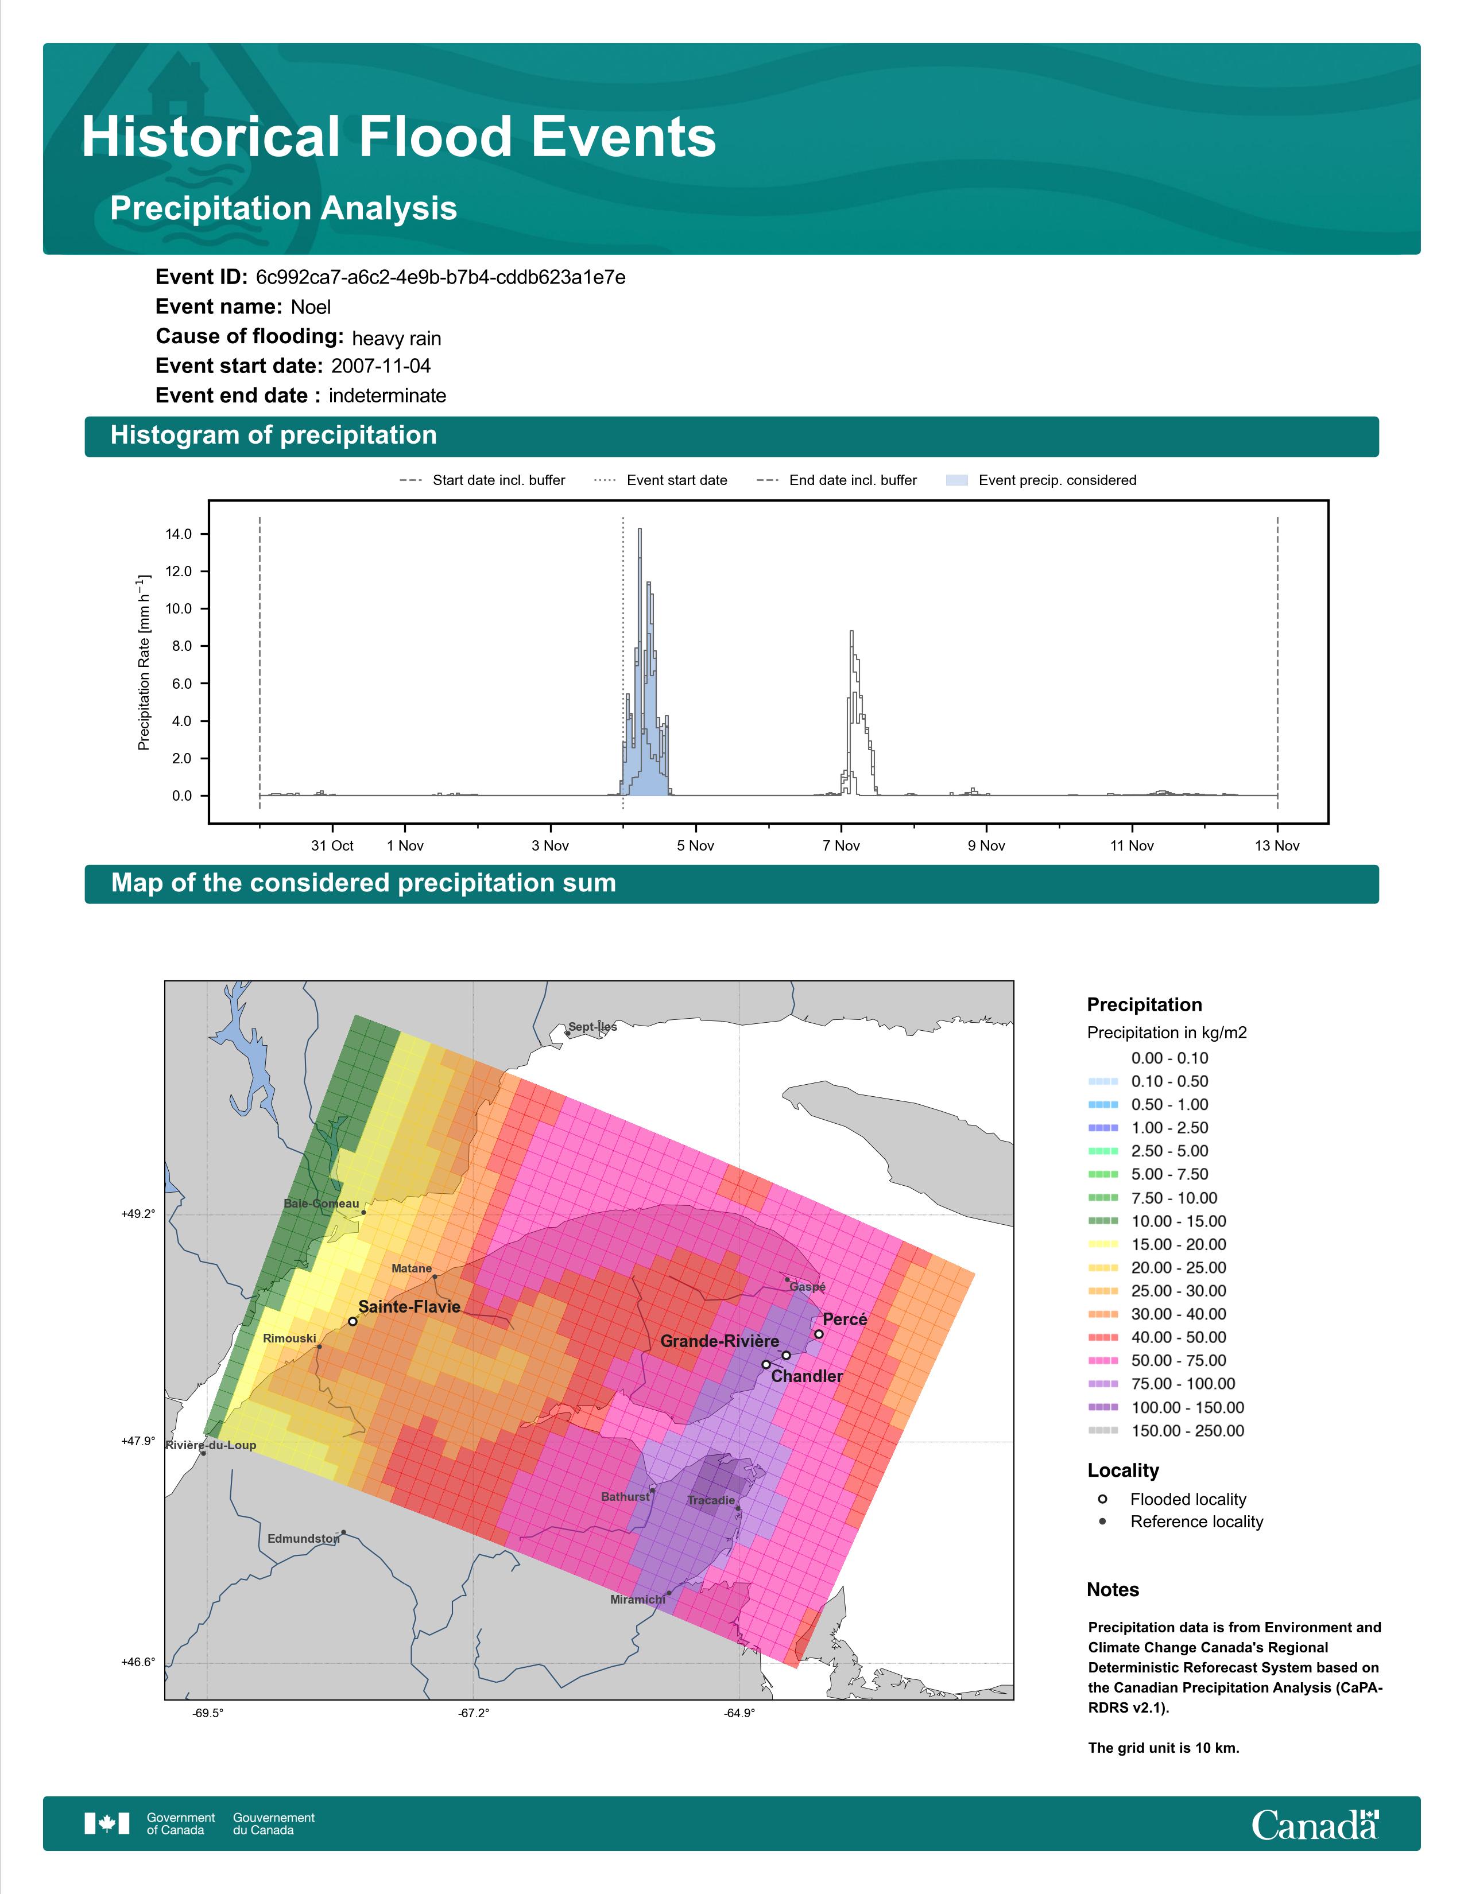The image size is (1464, 1894).
Task: Click the 13 Nov x-axis tick label
Action: click(x=1277, y=845)
